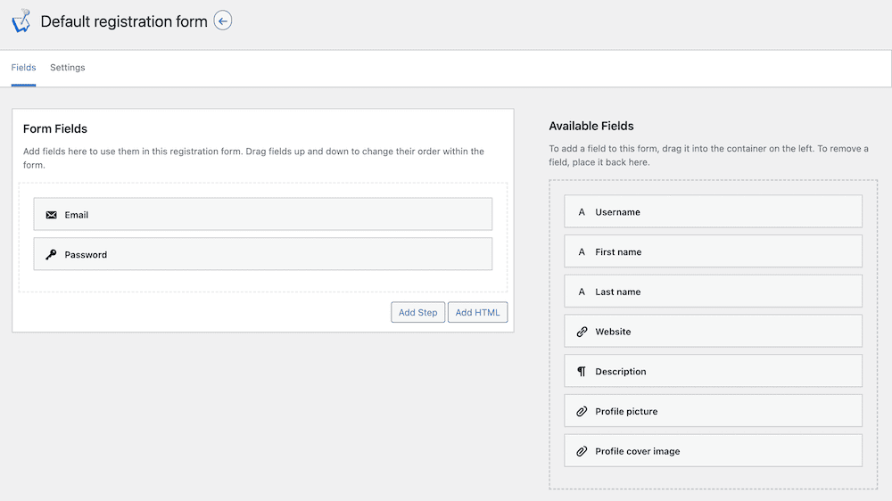
Task: Select the Description available field
Action: (x=713, y=371)
